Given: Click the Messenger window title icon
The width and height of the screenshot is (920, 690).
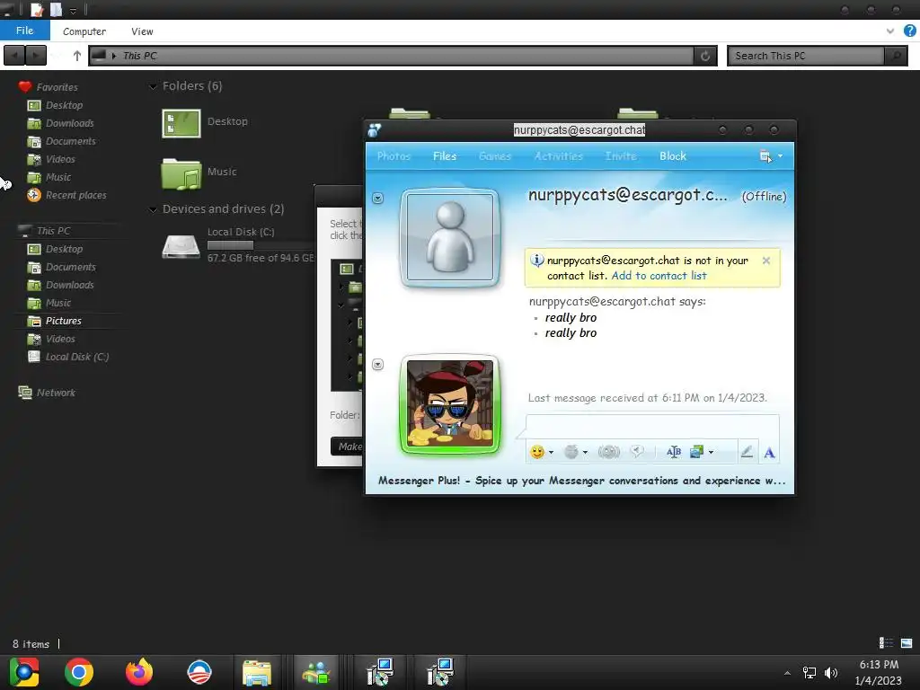Looking at the screenshot, I should (x=375, y=129).
